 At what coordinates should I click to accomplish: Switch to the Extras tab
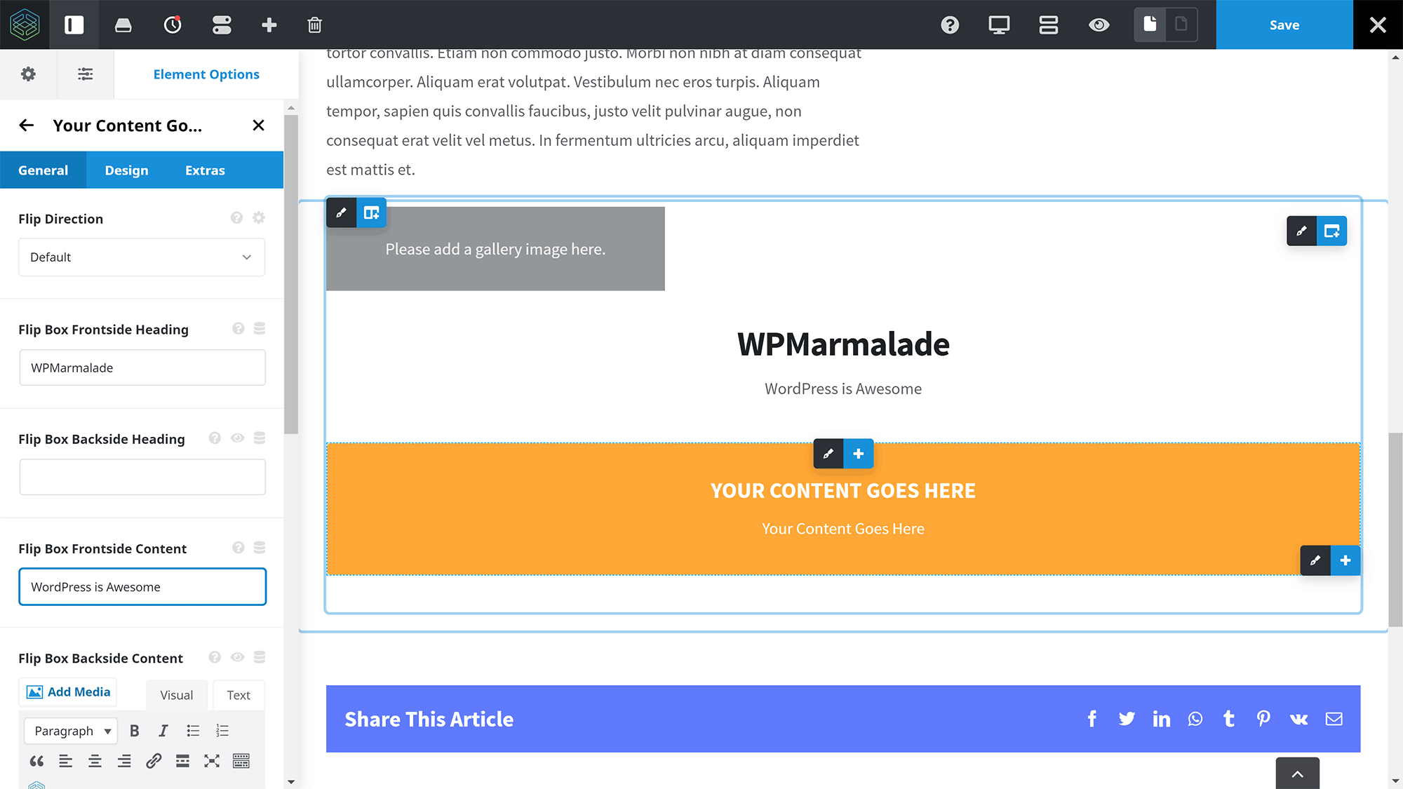tap(205, 170)
